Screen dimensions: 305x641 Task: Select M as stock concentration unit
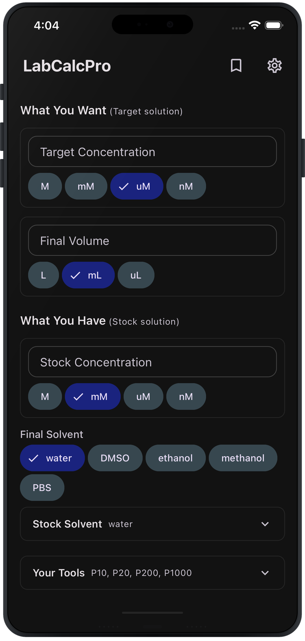(45, 396)
